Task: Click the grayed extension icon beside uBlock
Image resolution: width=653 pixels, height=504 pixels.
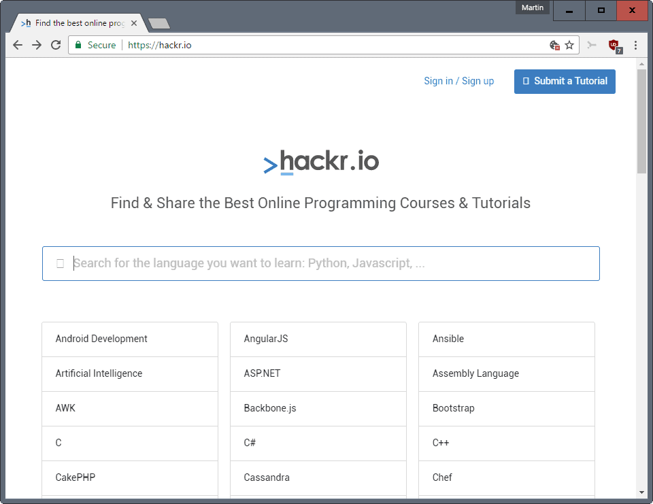Action: (591, 45)
